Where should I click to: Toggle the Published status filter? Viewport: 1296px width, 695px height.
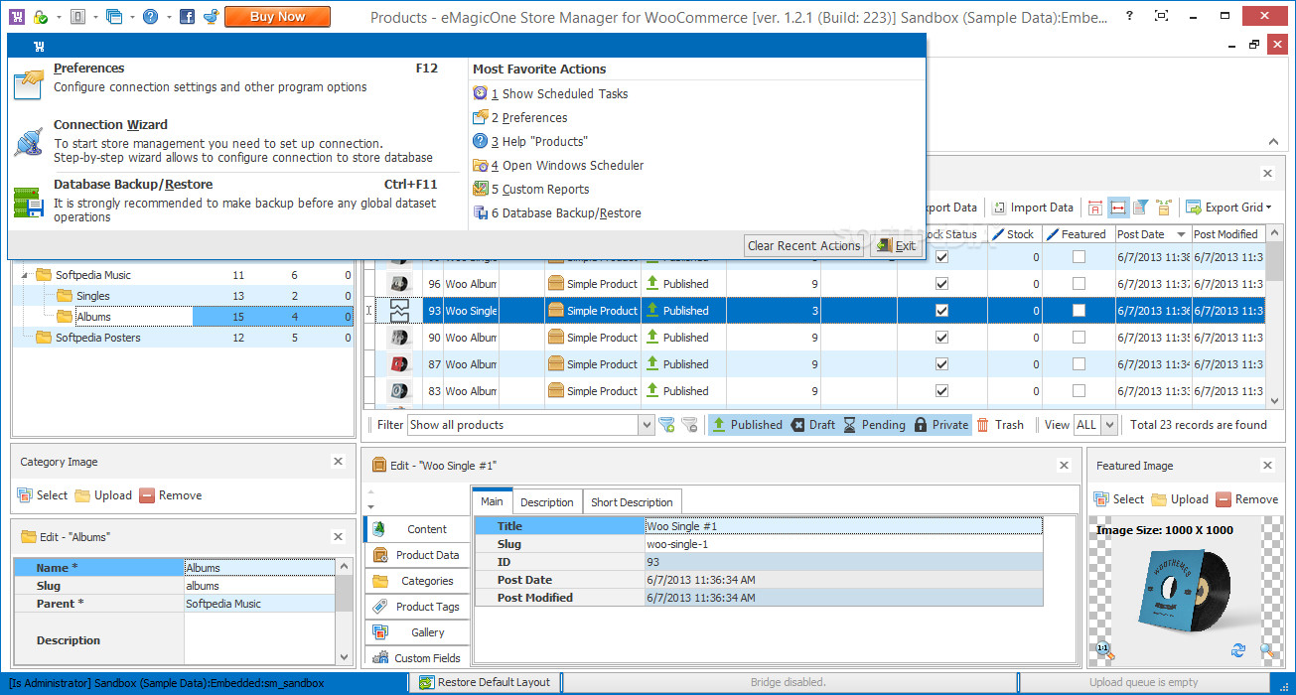(748, 425)
